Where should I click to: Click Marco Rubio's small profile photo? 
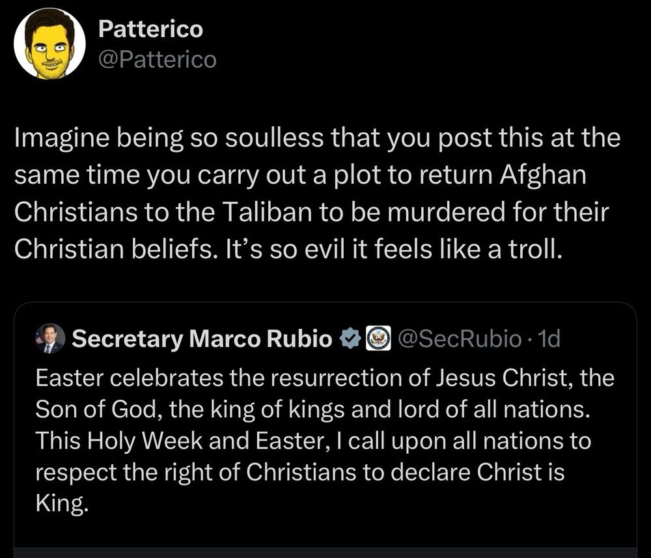(x=50, y=339)
